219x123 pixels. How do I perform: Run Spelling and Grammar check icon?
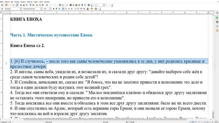pos(30,5)
